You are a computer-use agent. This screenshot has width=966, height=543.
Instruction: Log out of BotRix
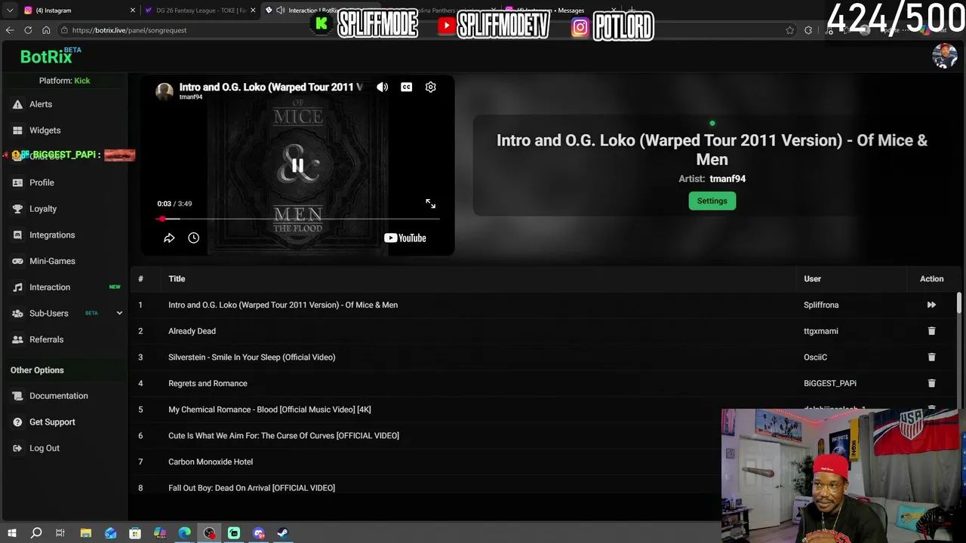point(45,448)
